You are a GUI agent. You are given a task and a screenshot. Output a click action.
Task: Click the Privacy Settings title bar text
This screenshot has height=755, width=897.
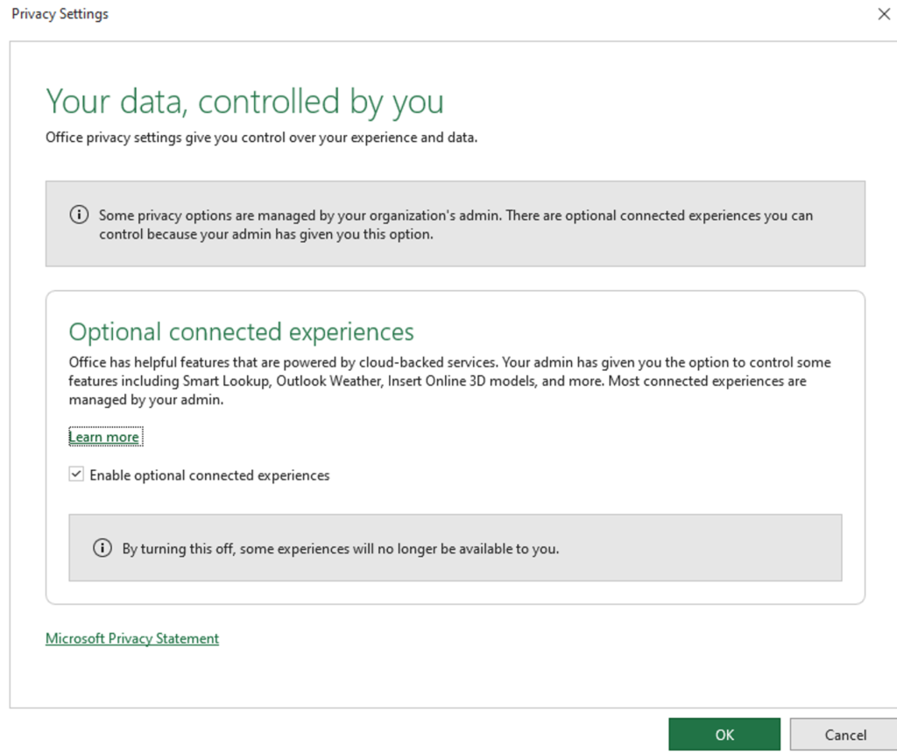tap(59, 13)
